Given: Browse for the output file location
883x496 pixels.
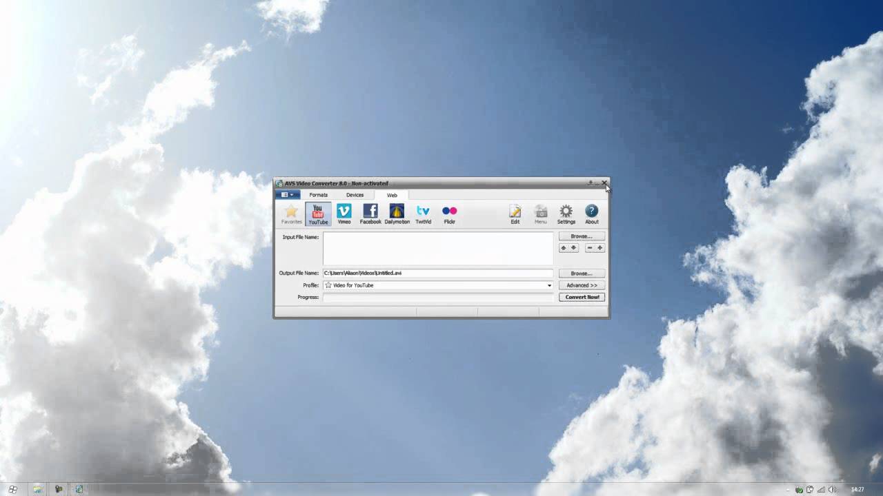Looking at the screenshot, I should (x=582, y=273).
